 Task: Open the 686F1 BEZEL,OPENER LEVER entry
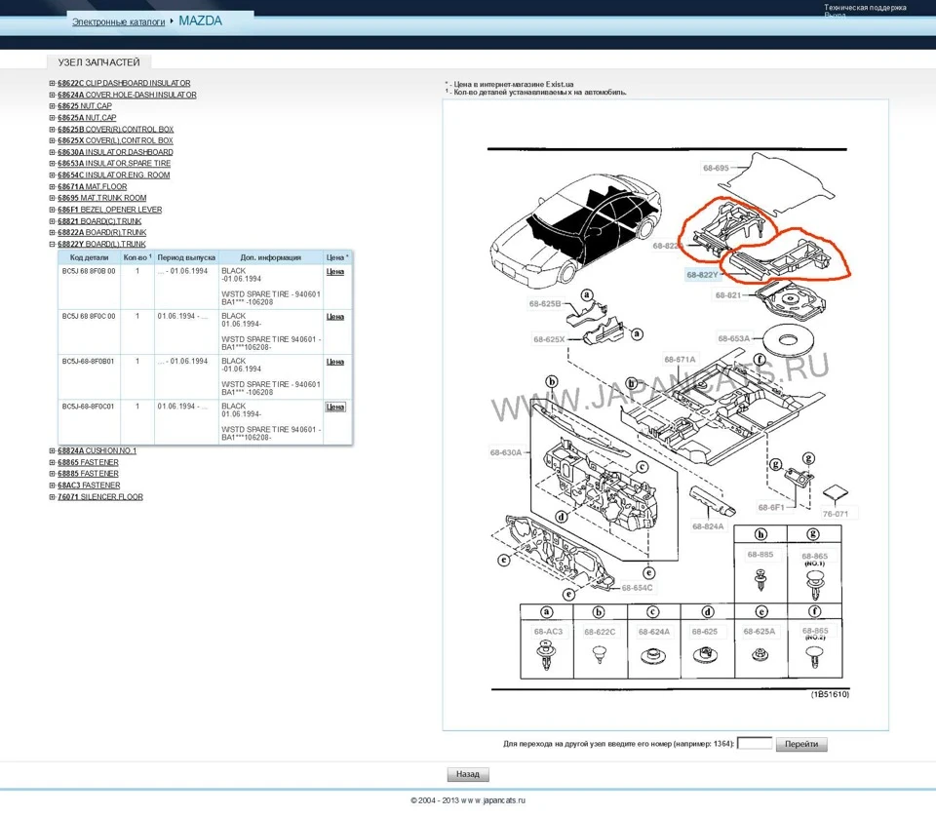(x=110, y=210)
